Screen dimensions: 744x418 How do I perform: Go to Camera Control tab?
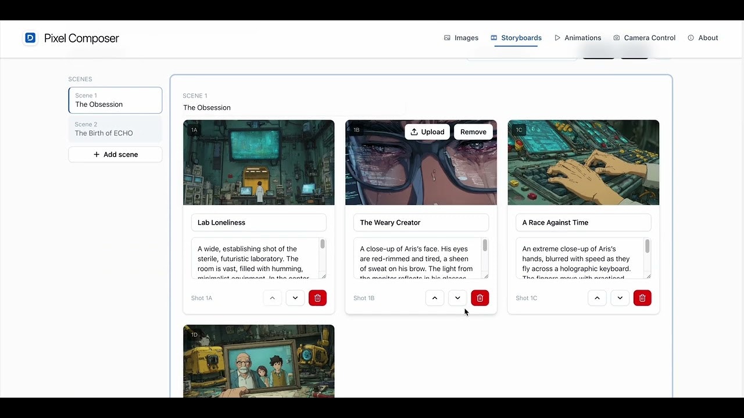(645, 38)
